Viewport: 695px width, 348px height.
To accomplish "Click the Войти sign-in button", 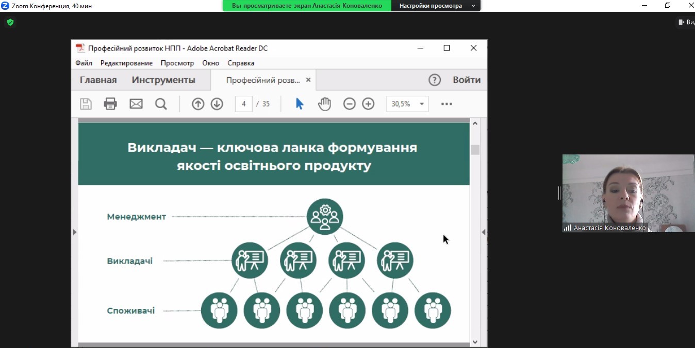I will [467, 80].
